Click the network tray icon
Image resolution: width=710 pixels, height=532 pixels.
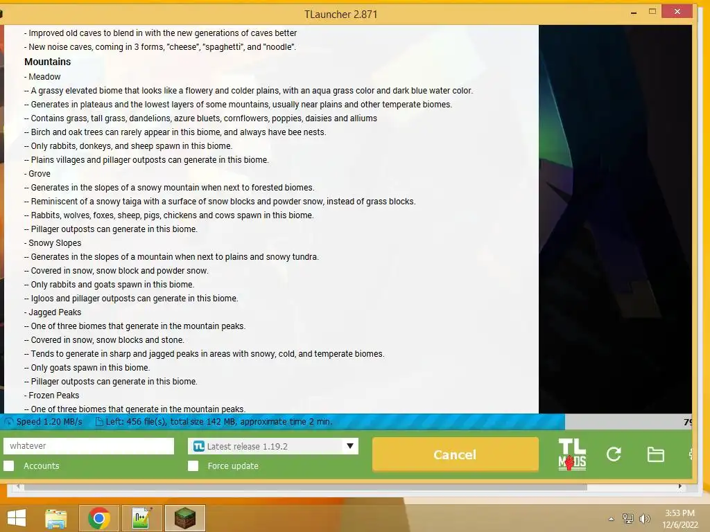(628, 518)
